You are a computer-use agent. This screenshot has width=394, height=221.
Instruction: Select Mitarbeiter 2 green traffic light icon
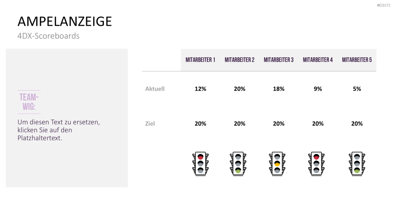coord(238,164)
